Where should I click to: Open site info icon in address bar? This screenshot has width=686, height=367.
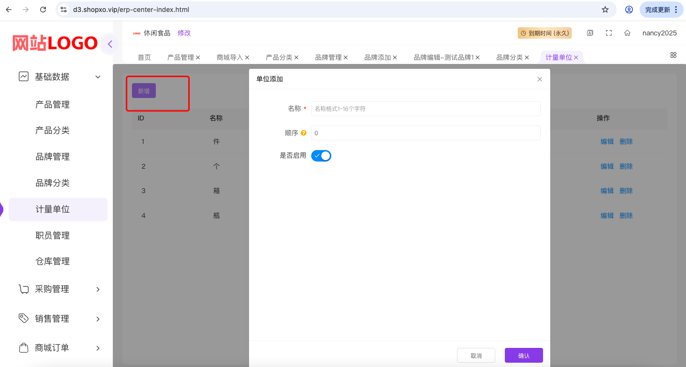click(x=64, y=10)
